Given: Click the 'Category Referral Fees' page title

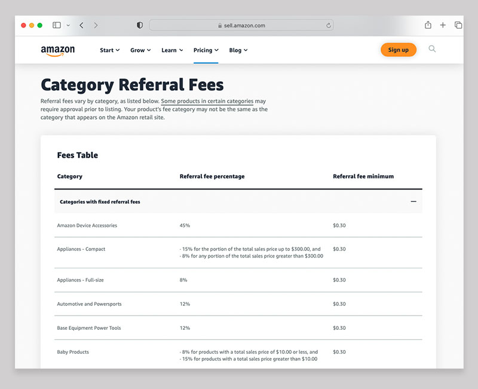Looking at the screenshot, I should coord(132,85).
